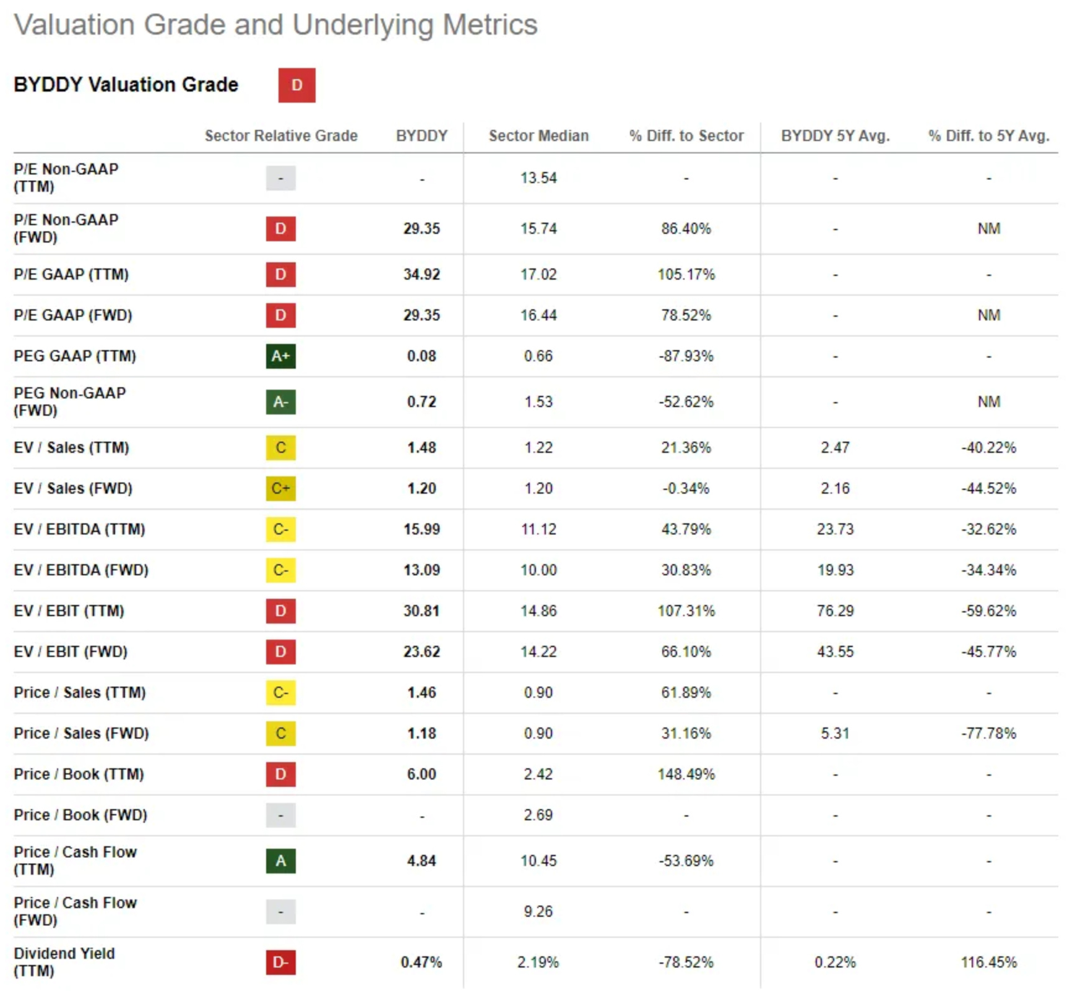Click the % Diff. to 5Y Avg. column header
Screen dimensions: 1067x991
click(988, 136)
